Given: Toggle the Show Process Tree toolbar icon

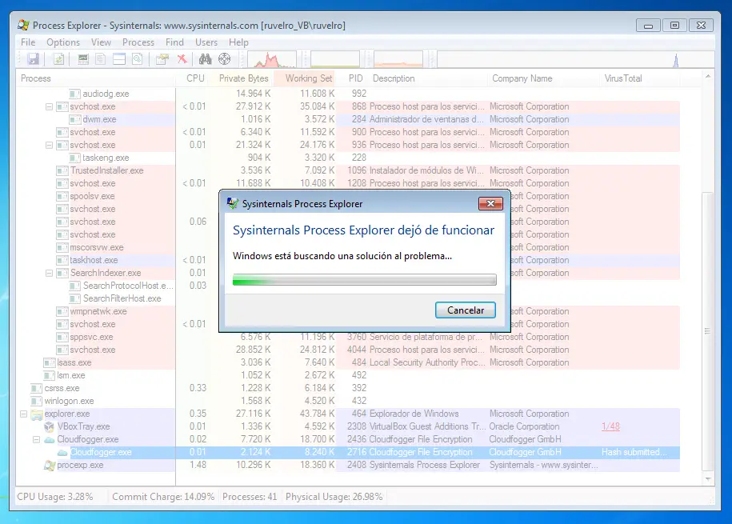Looking at the screenshot, I should point(100,59).
